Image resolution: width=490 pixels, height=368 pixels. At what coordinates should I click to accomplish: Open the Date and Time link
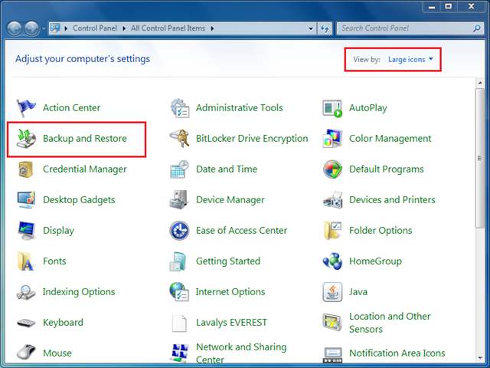click(x=227, y=169)
